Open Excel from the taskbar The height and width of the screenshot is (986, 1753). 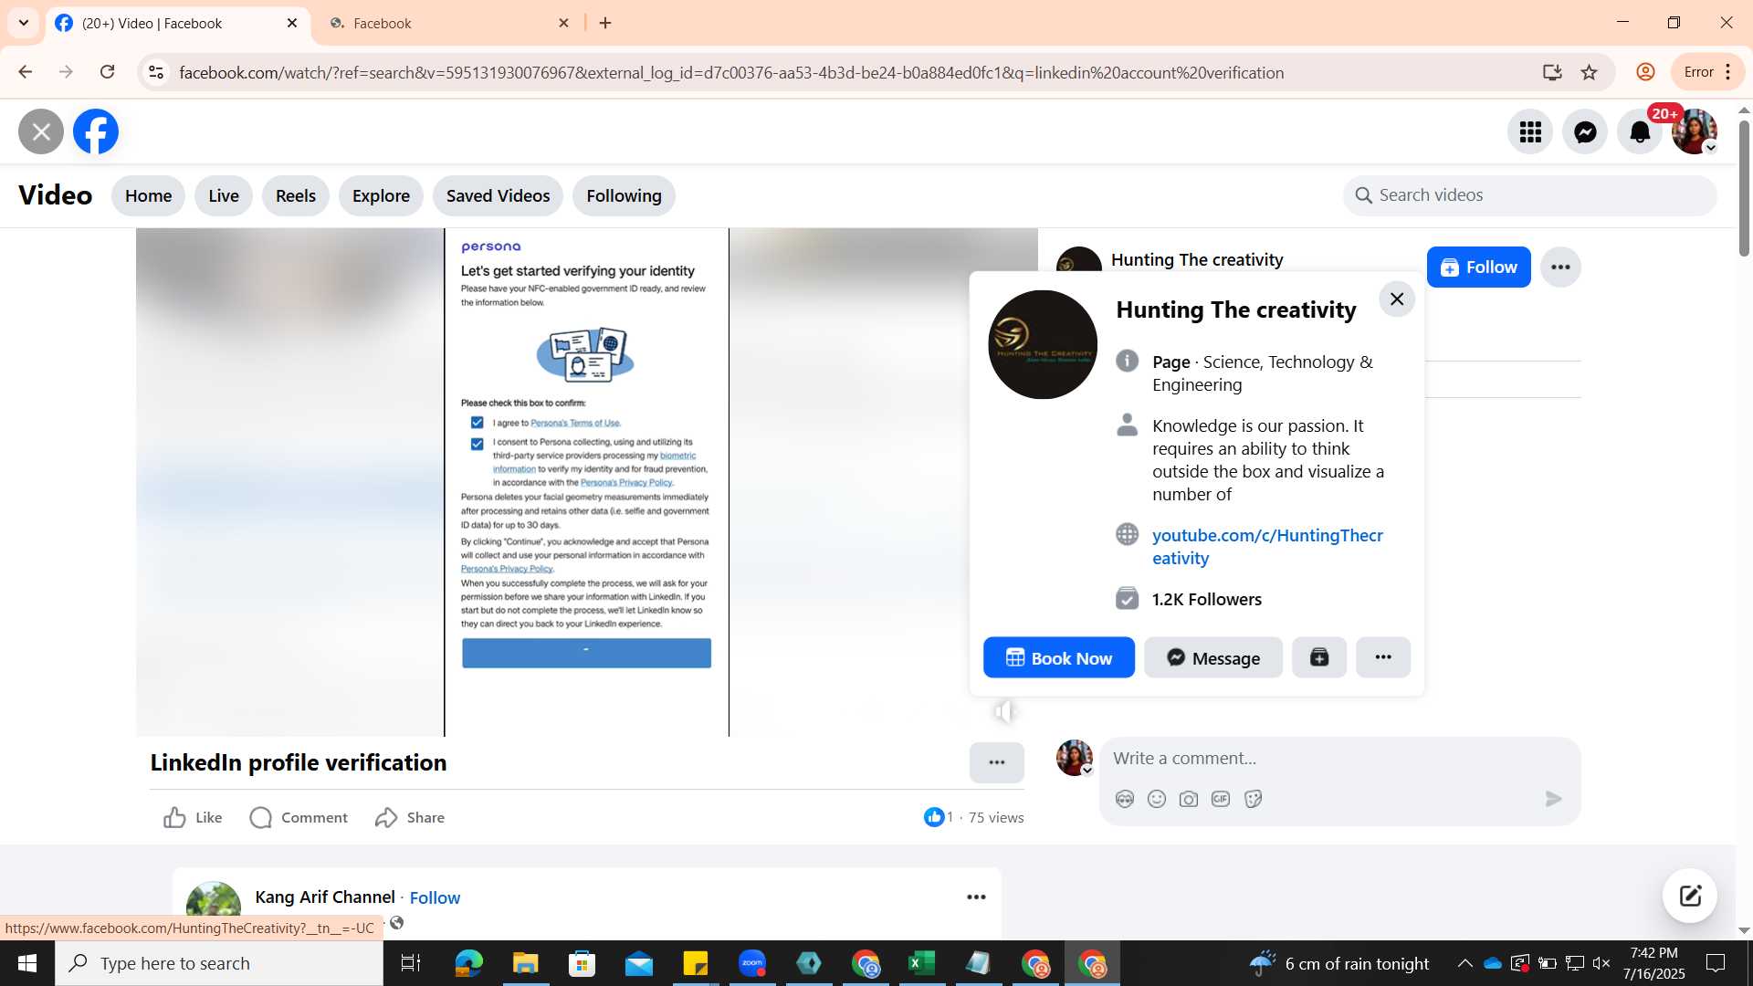922,963
